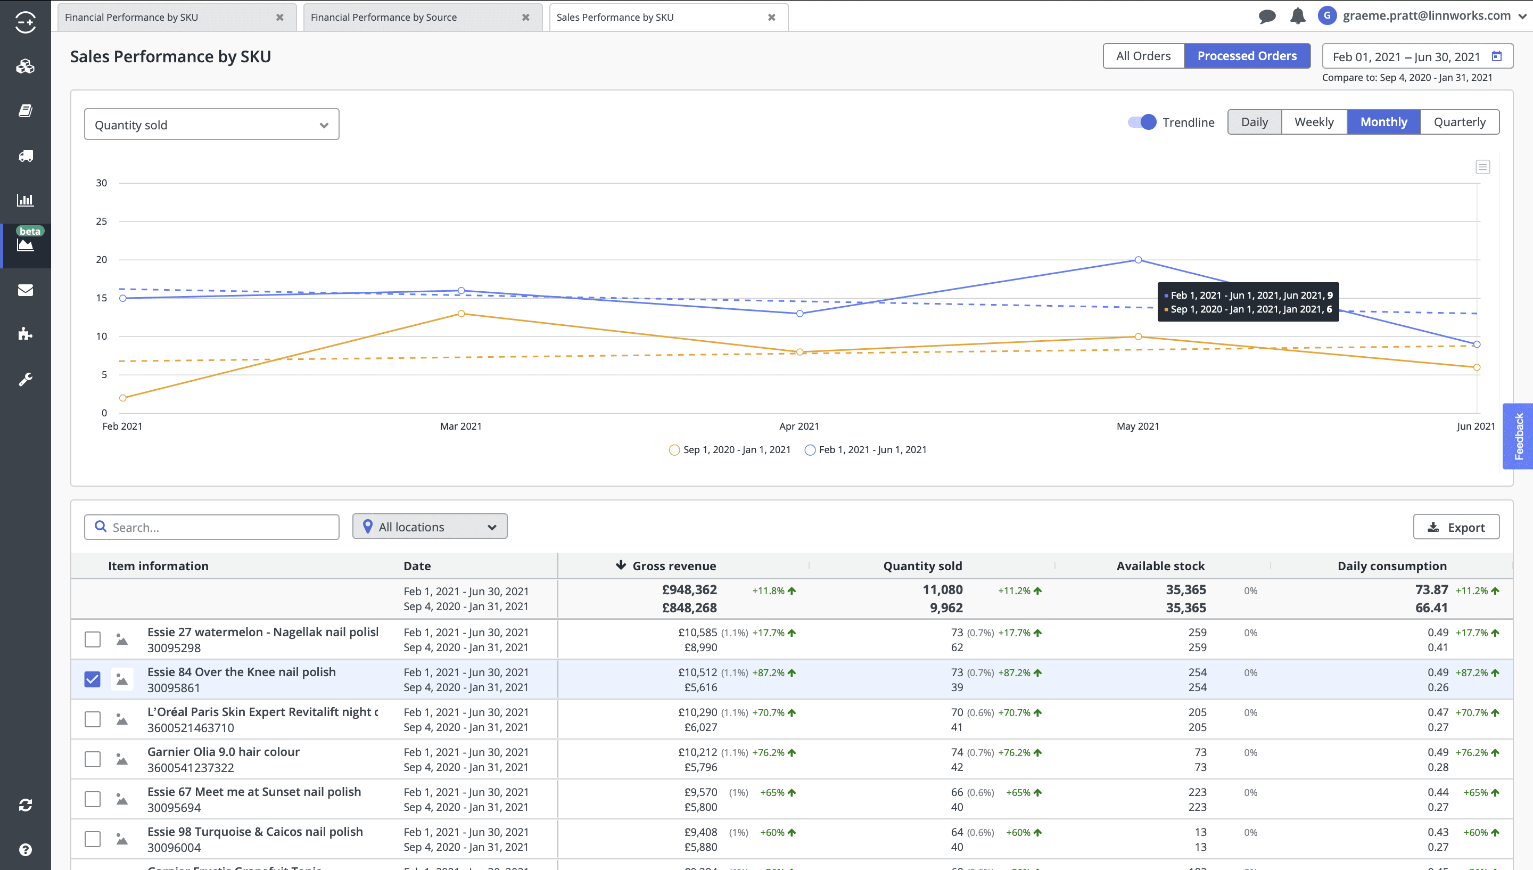Uncheck the Essie 84 Over the Knee checkbox

93,679
